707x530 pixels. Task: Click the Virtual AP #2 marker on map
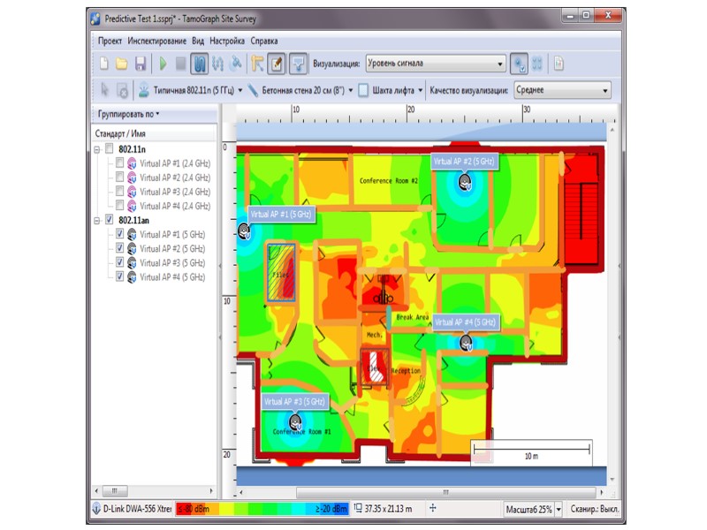[463, 182]
